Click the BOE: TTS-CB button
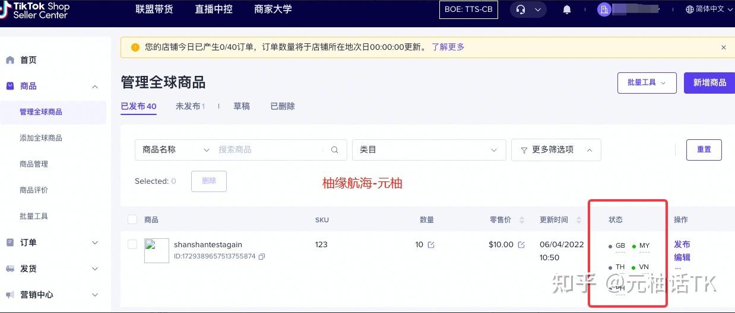 point(469,9)
